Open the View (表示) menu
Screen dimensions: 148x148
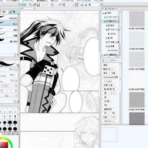click(54, 1)
